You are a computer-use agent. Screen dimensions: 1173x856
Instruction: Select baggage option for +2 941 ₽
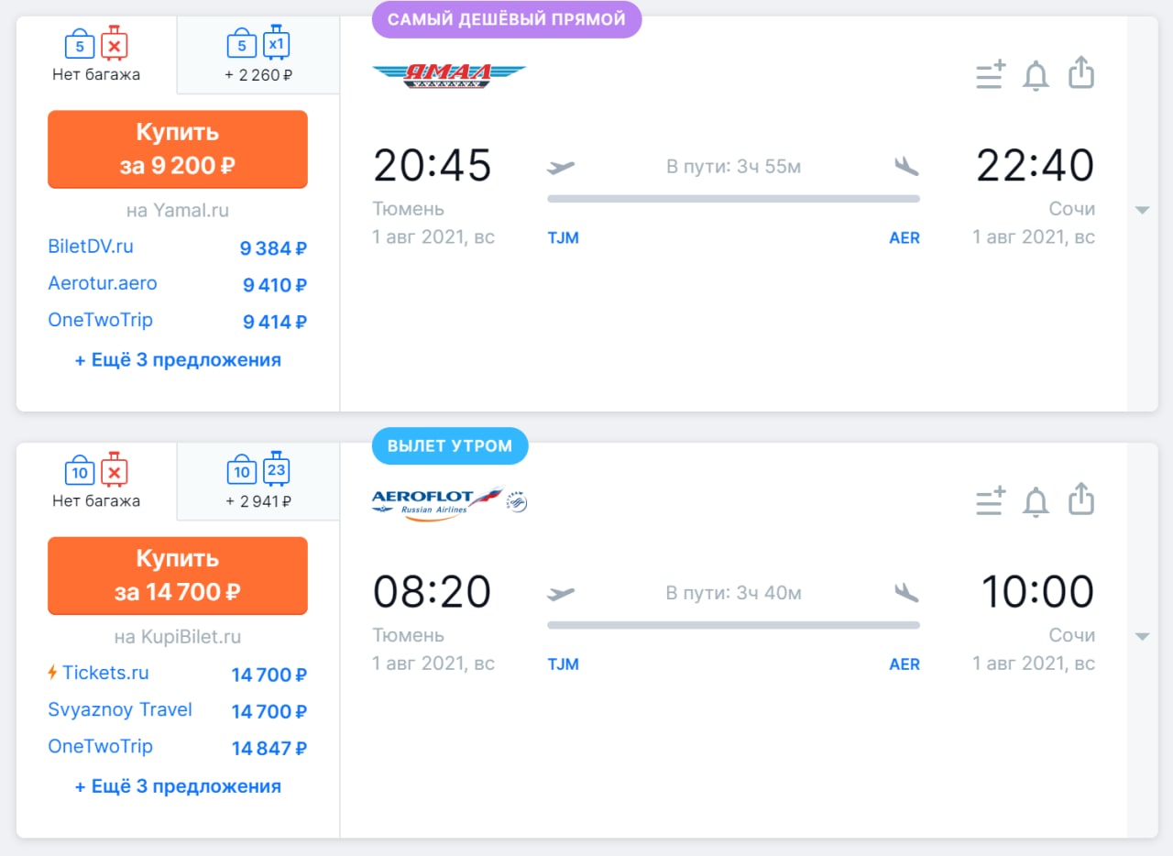coord(258,482)
